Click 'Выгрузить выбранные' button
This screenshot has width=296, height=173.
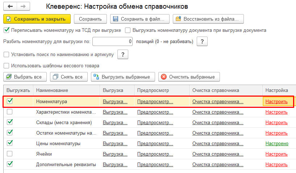(123, 77)
